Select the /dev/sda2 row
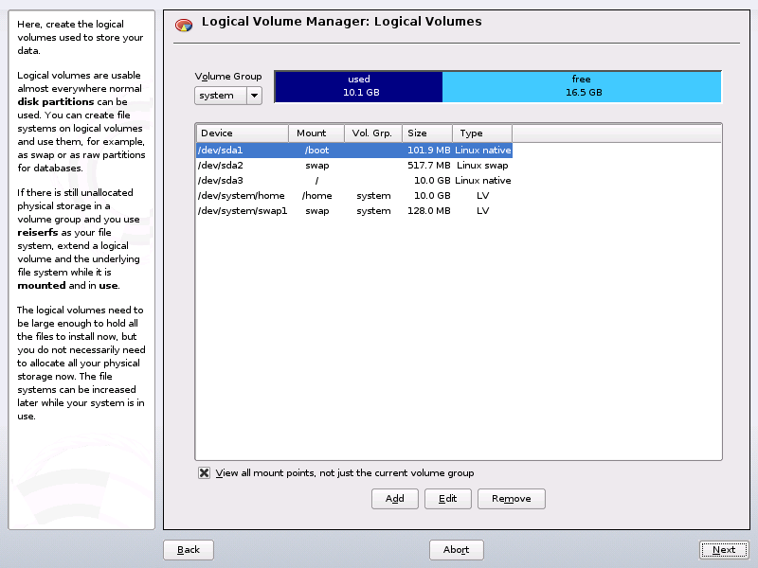Viewport: 758px width, 568px height. pos(354,165)
